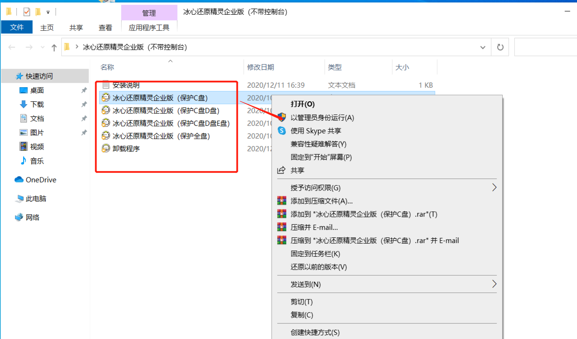Image resolution: width=577 pixels, height=339 pixels.
Task: Click the icon of 保护C盘D盘E盘 file
Action: [x=106, y=123]
